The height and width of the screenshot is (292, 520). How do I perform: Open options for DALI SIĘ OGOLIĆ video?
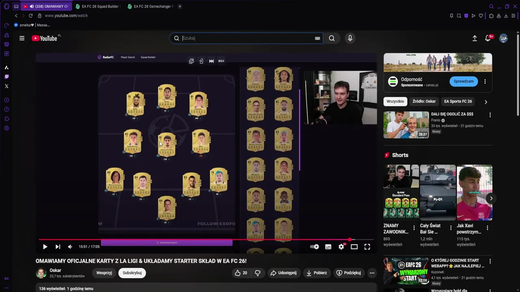tap(490, 115)
